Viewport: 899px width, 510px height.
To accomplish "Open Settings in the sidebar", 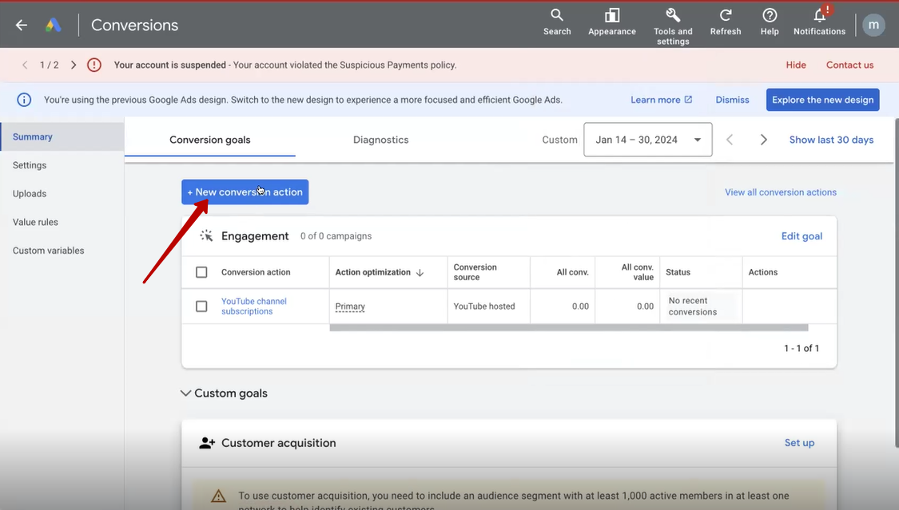I will click(x=30, y=165).
